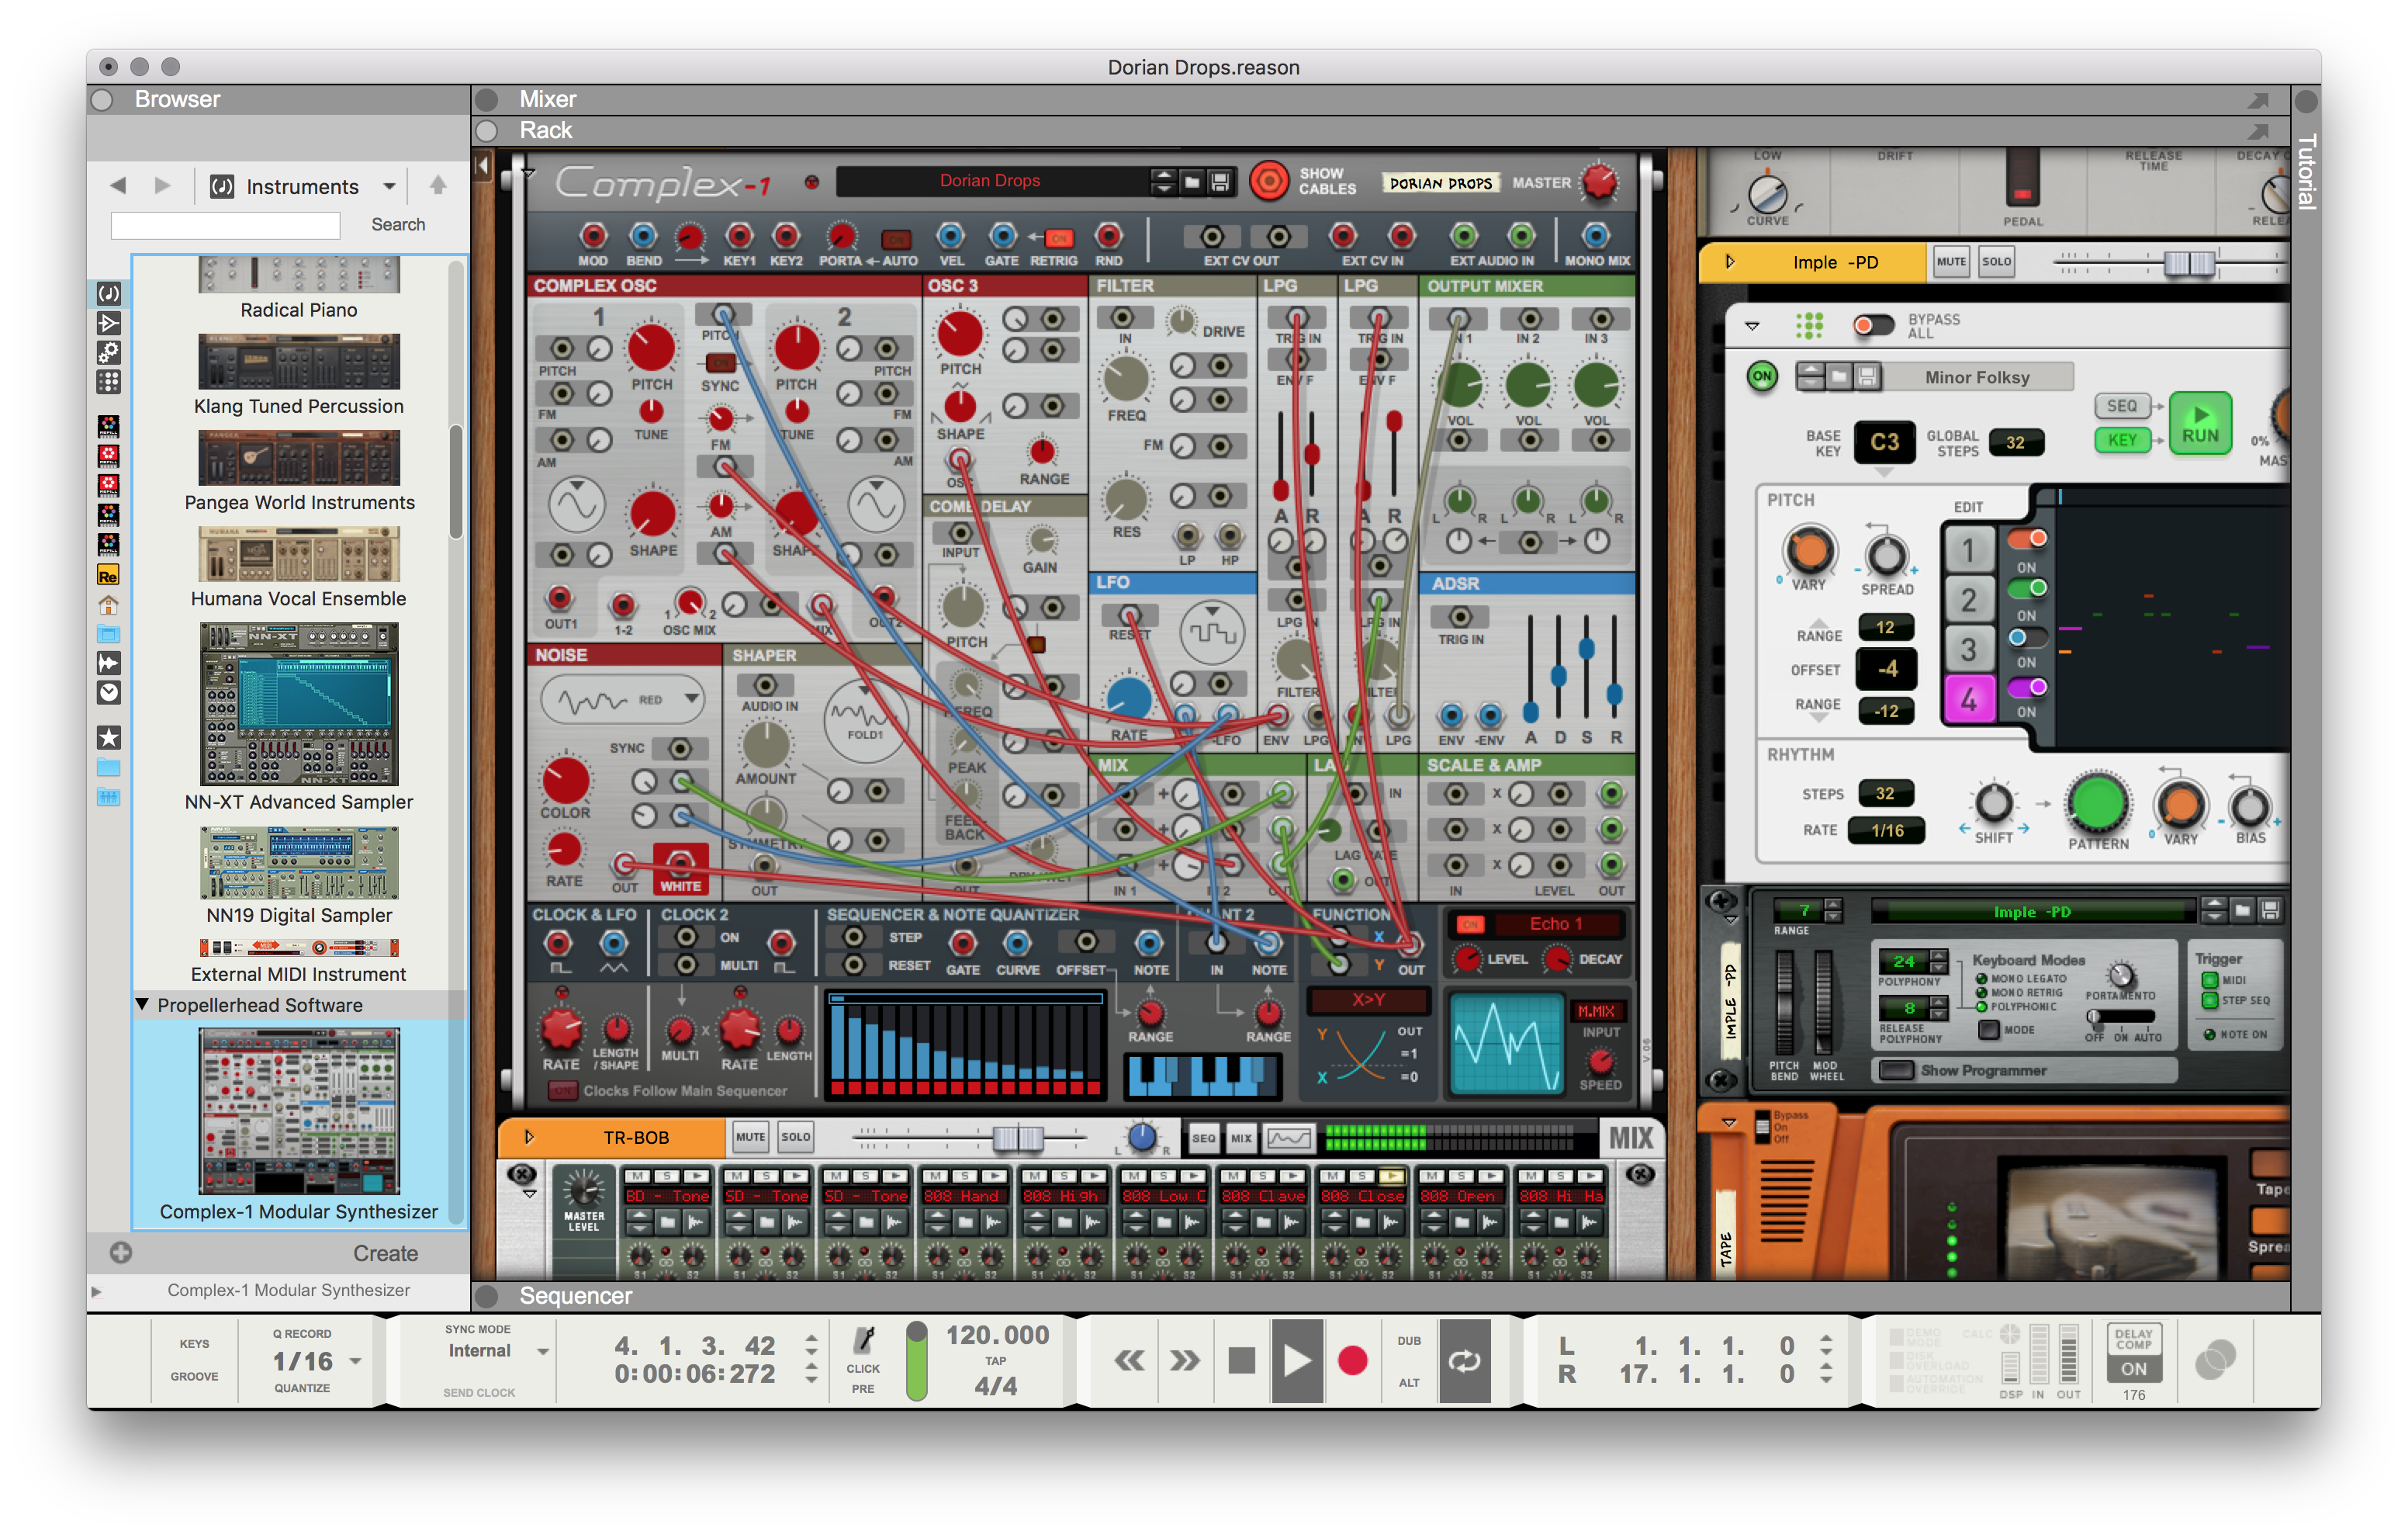Click the SEQ button on the TR-BOB strip
Viewport: 2408px width, 1535px height.
click(1203, 1138)
